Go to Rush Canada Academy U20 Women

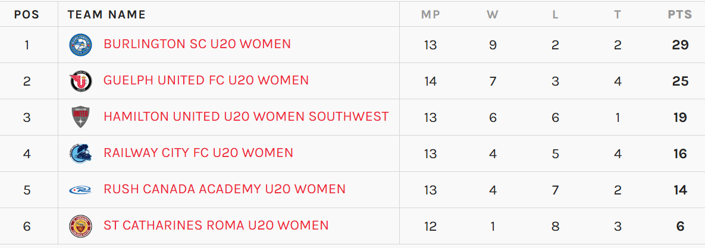[224, 189]
